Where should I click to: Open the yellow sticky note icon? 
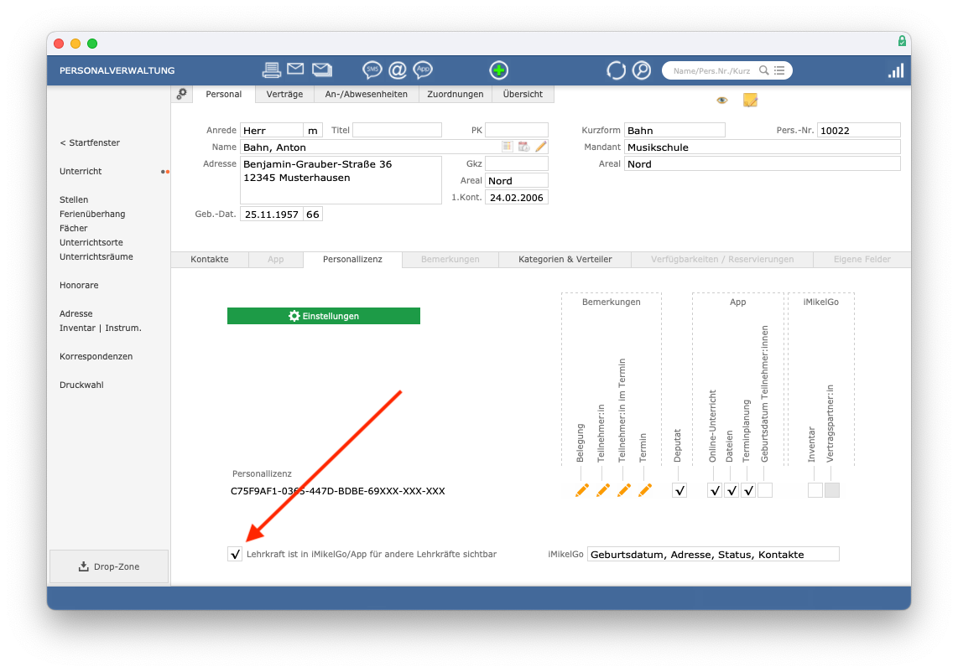pyautogui.click(x=750, y=100)
